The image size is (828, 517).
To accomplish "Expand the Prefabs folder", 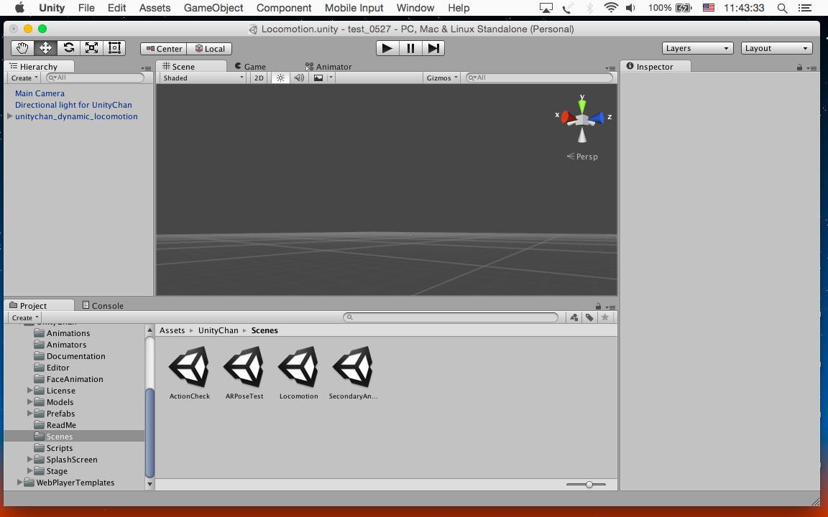I will coord(30,414).
